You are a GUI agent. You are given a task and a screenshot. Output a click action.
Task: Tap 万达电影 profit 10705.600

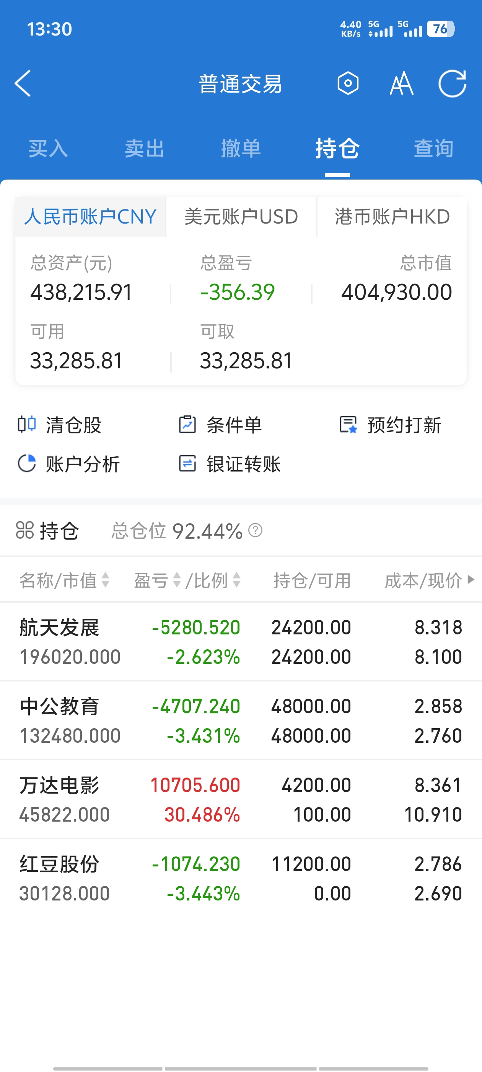(195, 785)
